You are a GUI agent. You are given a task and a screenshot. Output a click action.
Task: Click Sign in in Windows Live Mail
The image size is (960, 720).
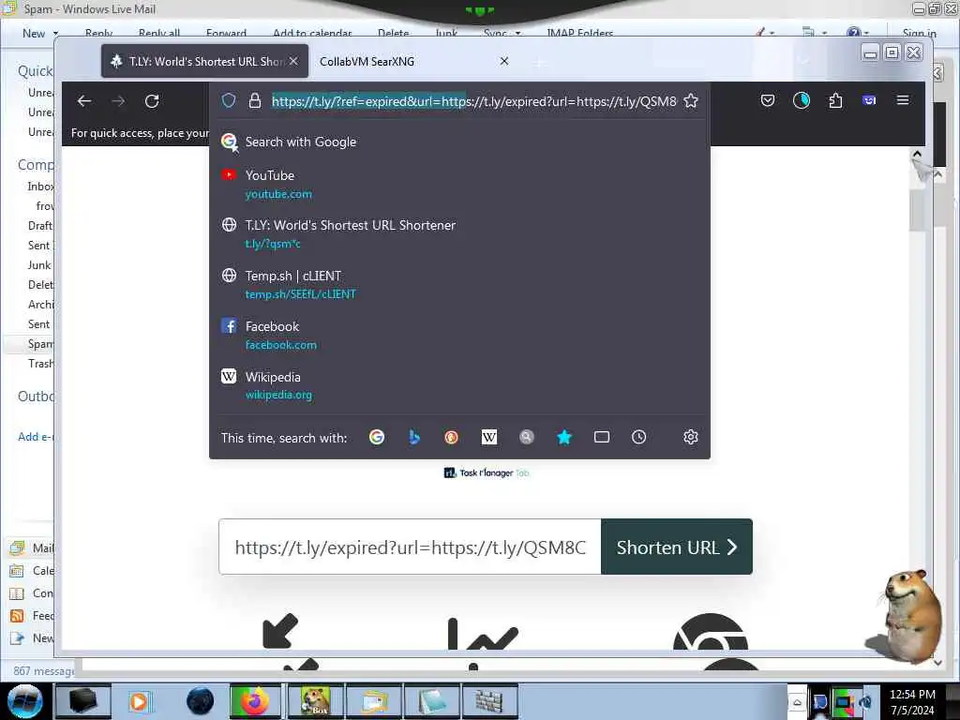point(919,33)
